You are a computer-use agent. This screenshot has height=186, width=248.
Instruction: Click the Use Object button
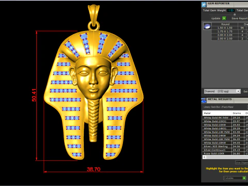coord(242,162)
